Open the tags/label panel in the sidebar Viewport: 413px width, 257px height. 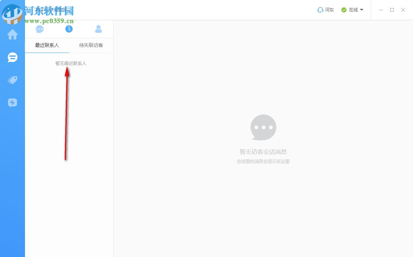pyautogui.click(x=12, y=80)
